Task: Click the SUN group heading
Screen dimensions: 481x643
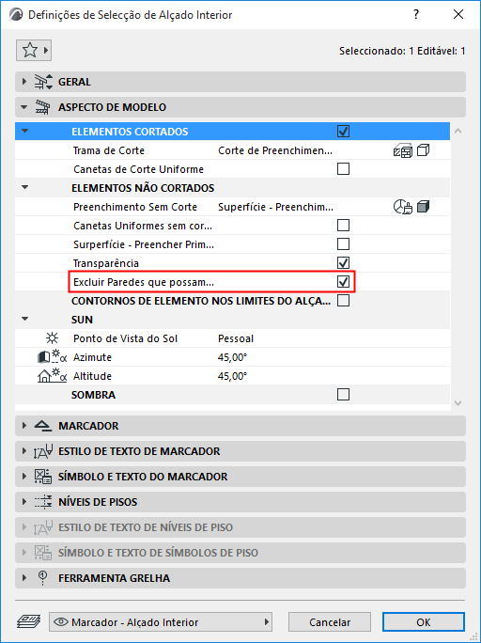Action: coord(82,320)
